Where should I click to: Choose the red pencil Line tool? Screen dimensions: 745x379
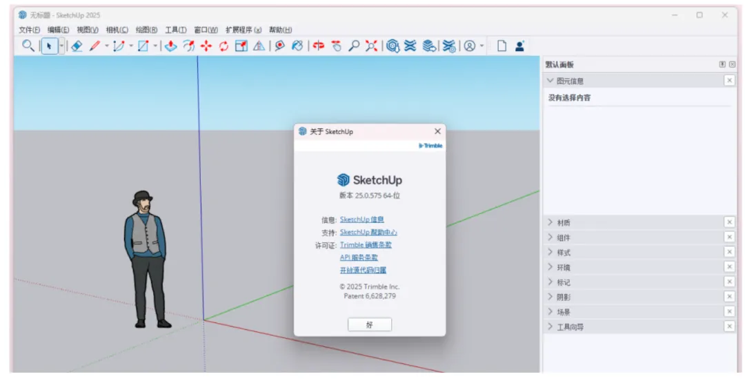[95, 46]
